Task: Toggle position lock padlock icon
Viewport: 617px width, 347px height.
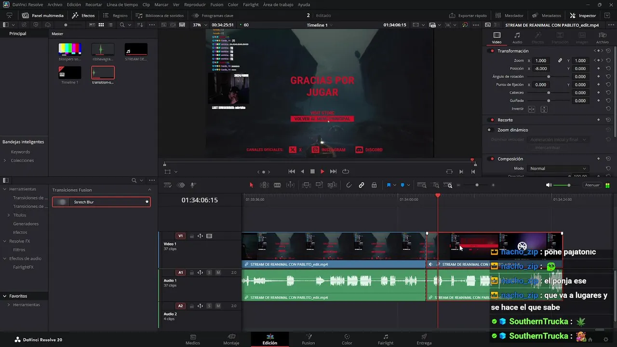Action: point(374,185)
